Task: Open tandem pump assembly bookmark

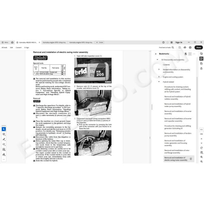Action: coord(178,135)
